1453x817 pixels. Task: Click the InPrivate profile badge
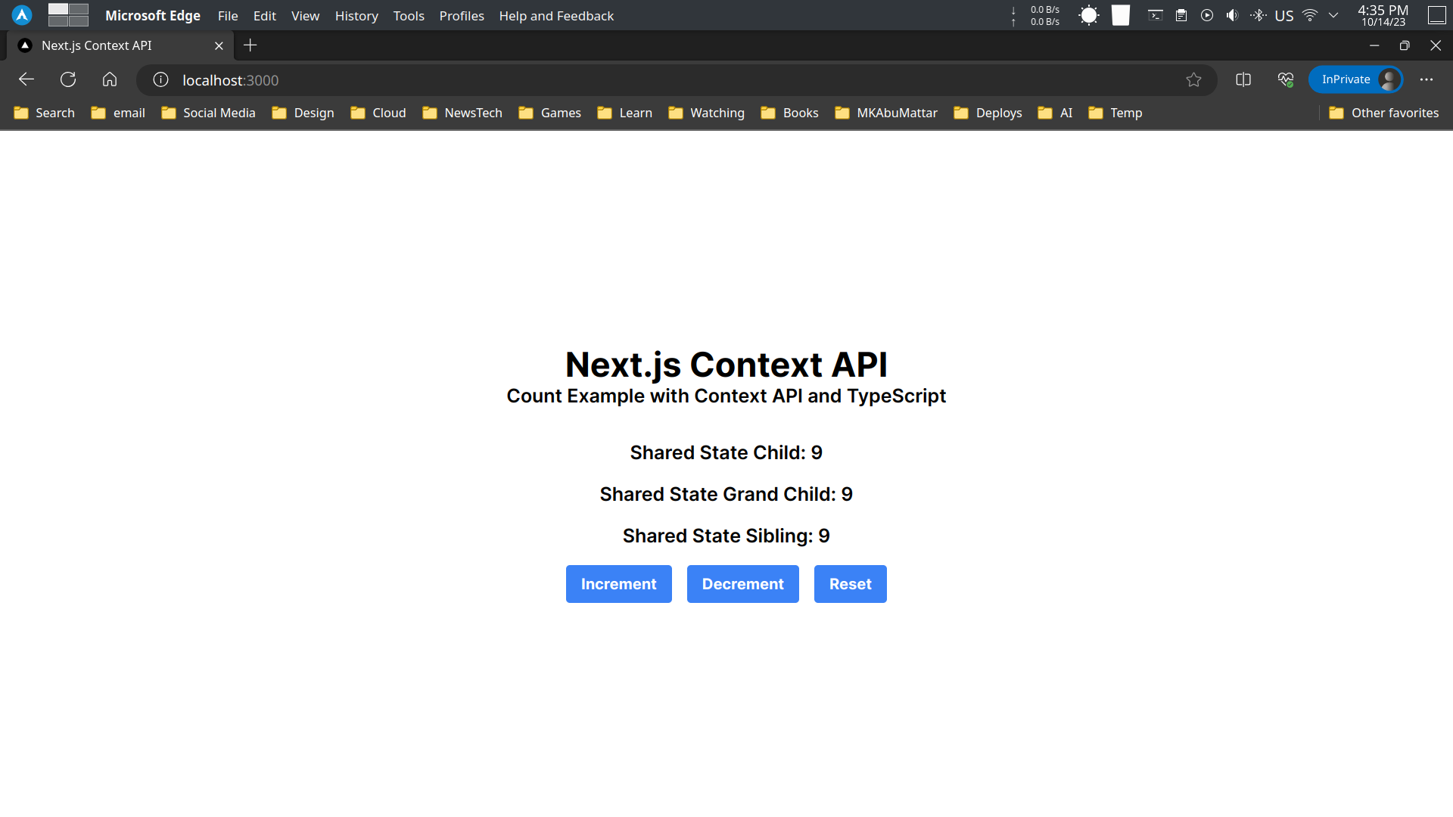click(x=1356, y=79)
